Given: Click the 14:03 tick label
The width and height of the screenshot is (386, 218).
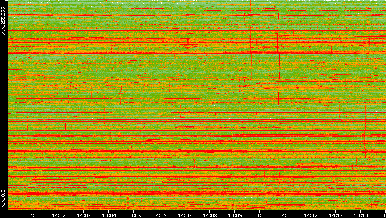Looking at the screenshot, I should pos(84,215).
